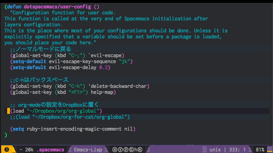Click the 0.2 value of evil-escape-delay
Viewport: 273px width, 153px height.
point(103,68)
